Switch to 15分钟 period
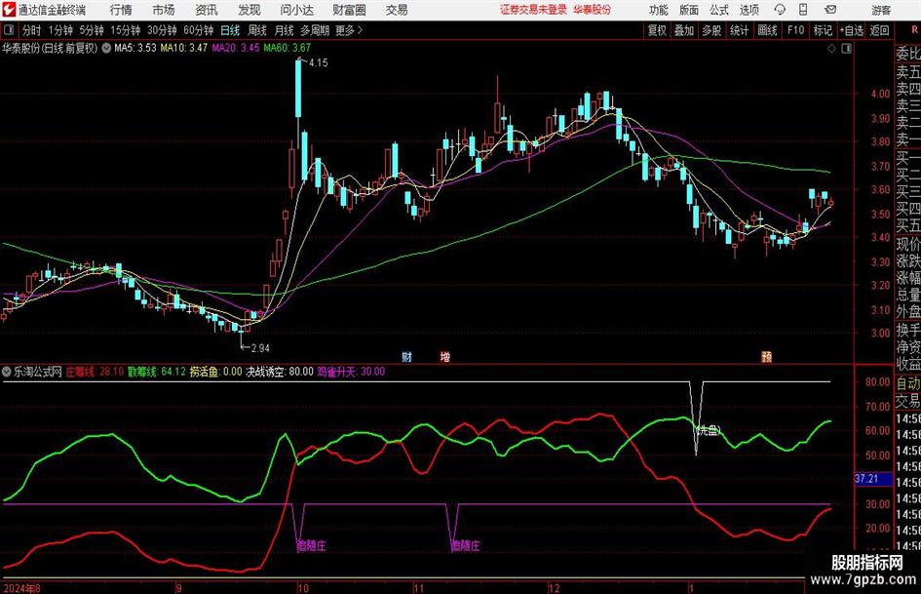The height and width of the screenshot is (594, 921). (x=125, y=30)
